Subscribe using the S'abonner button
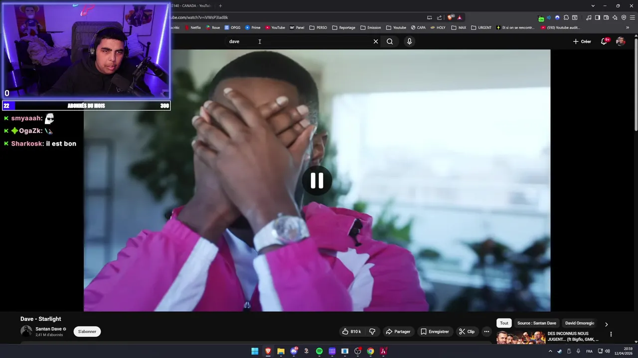Image resolution: width=638 pixels, height=358 pixels. click(x=87, y=332)
